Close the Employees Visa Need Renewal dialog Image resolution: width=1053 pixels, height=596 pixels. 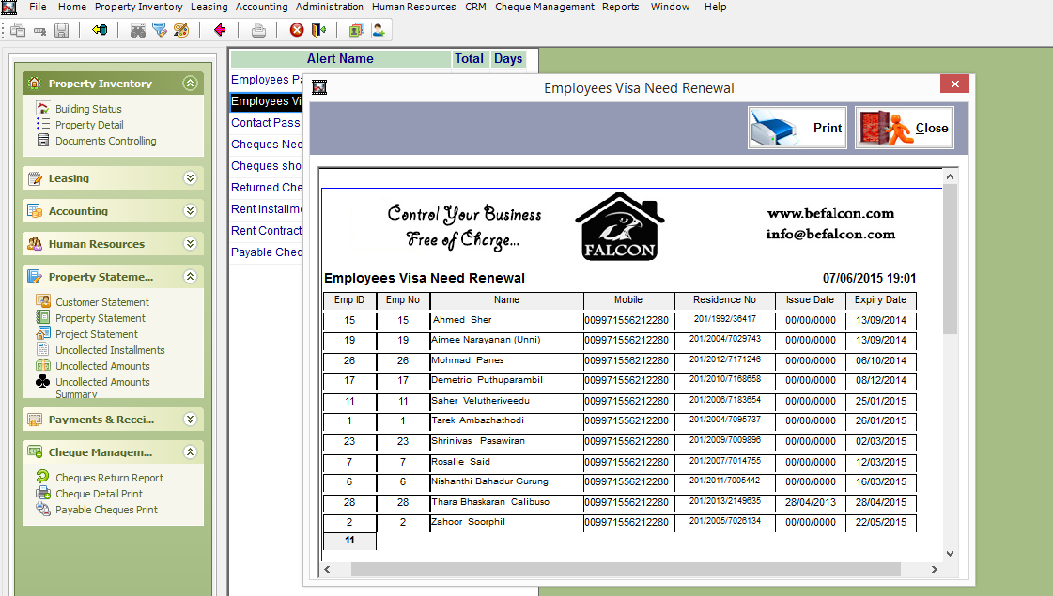[954, 84]
